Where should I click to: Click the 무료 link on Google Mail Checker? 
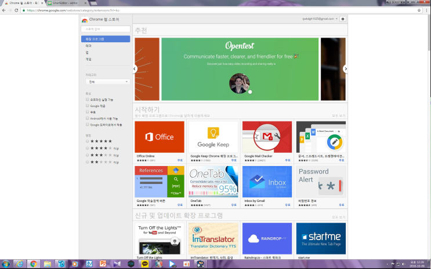click(288, 160)
